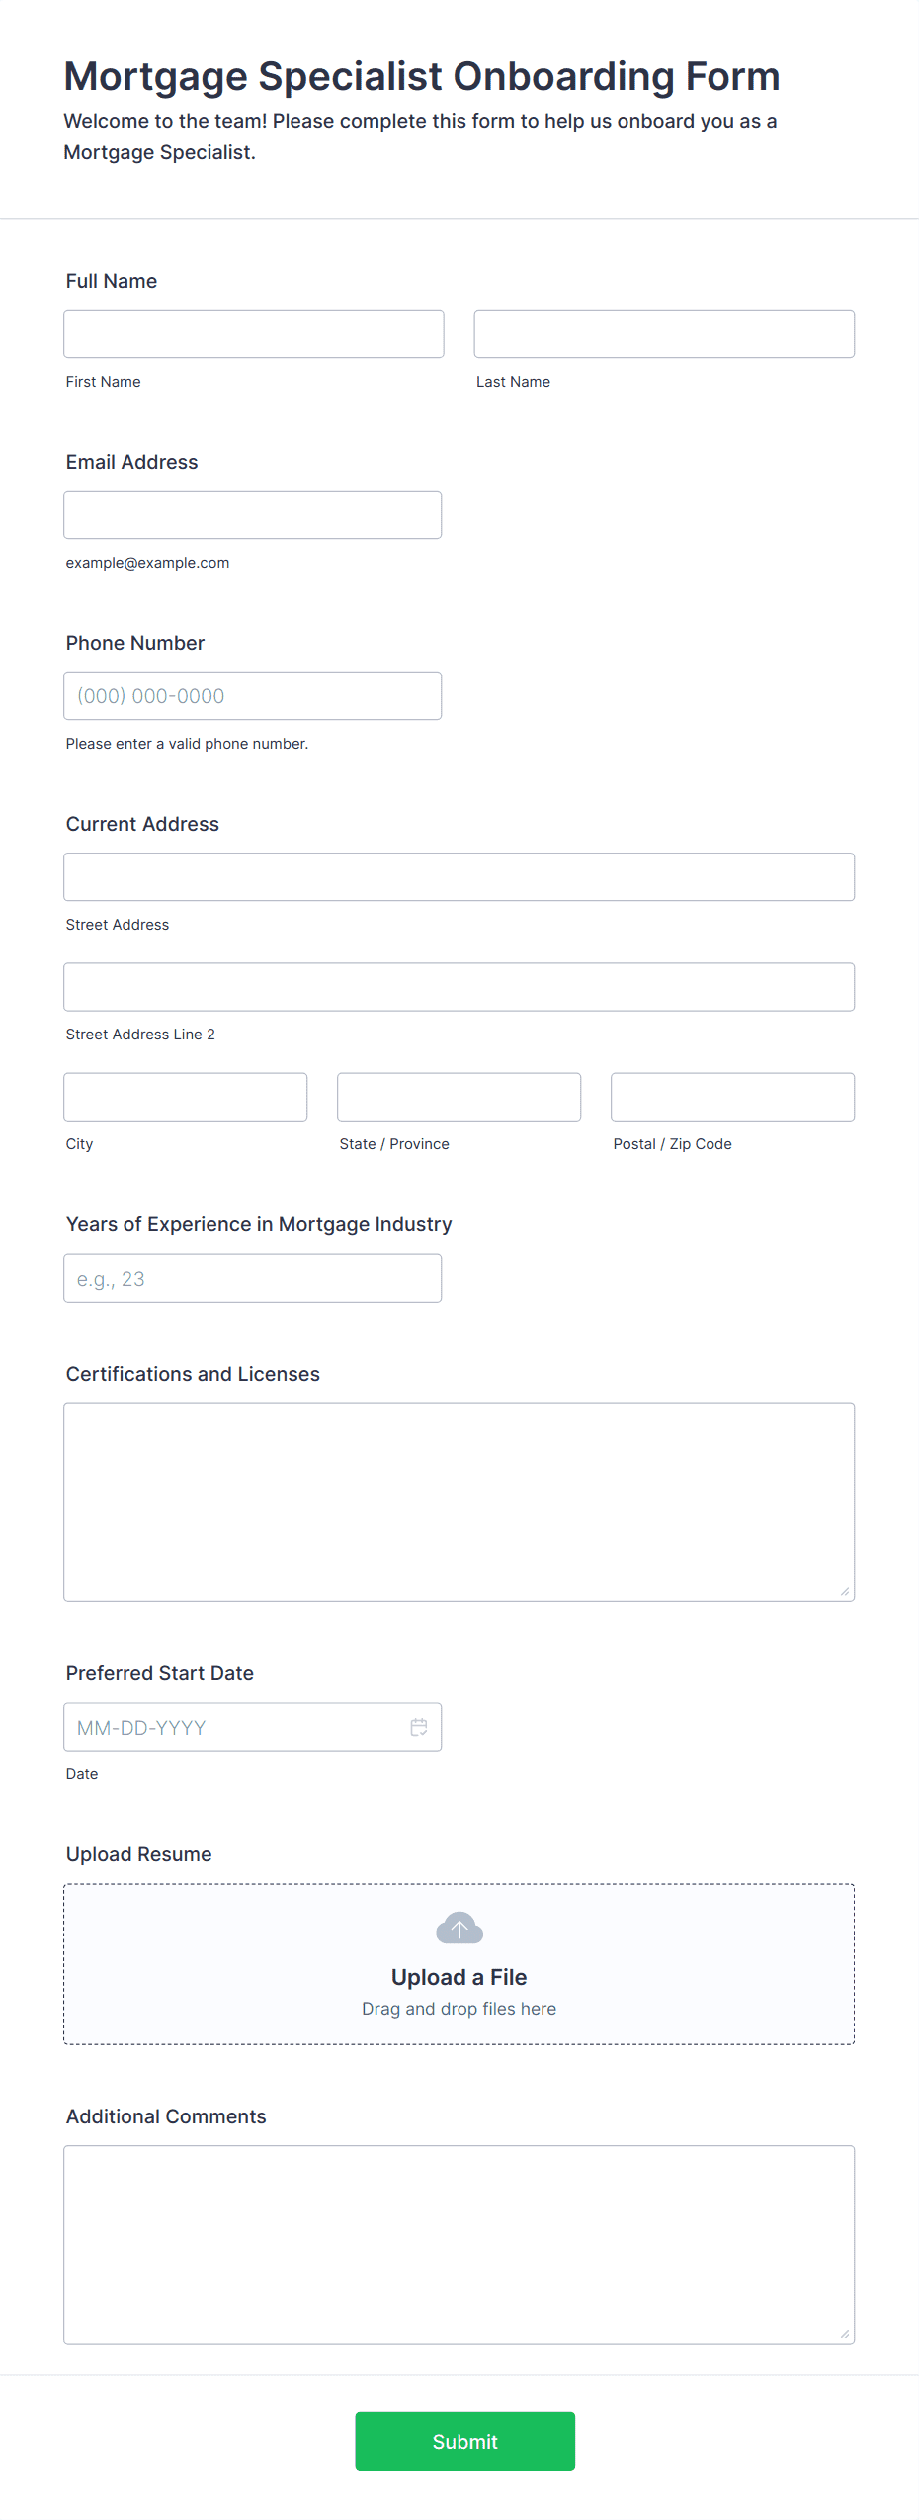This screenshot has height=2520, width=919.
Task: Submit the onboarding form
Action: pos(465,2441)
